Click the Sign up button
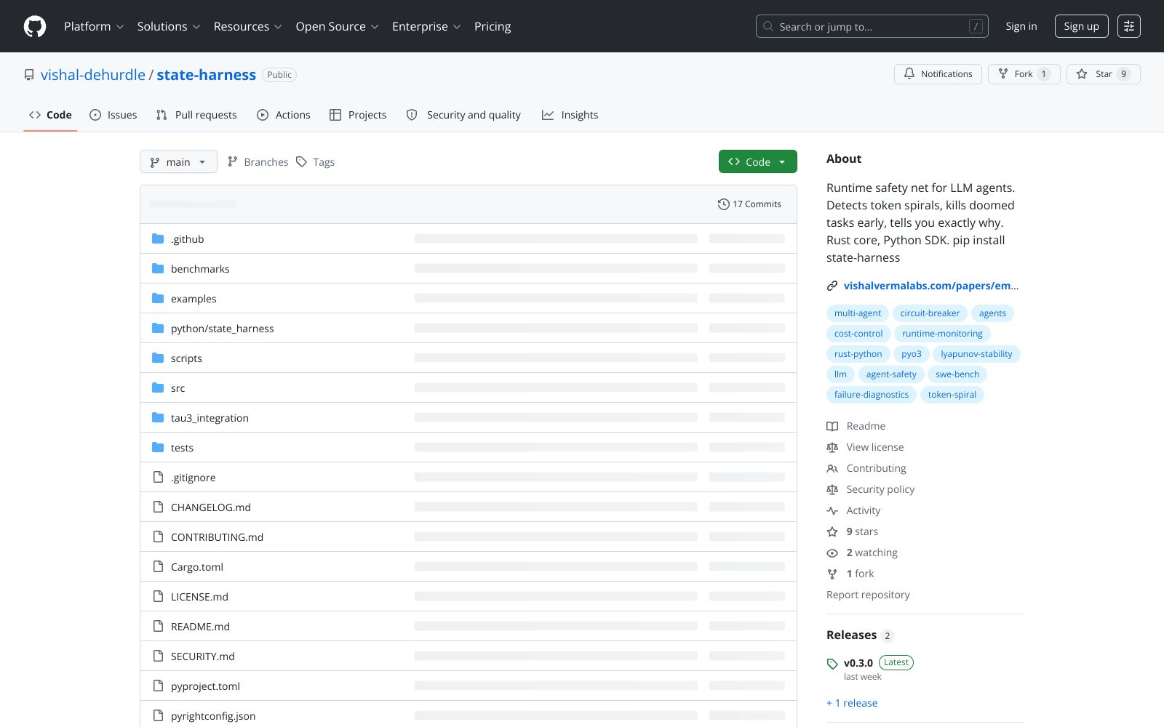 click(1081, 26)
